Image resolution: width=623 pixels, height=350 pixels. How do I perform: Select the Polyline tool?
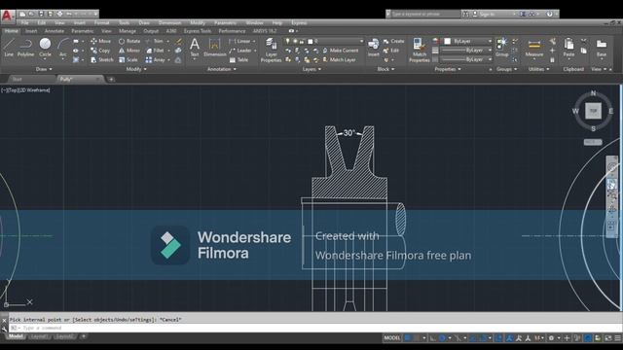click(26, 48)
